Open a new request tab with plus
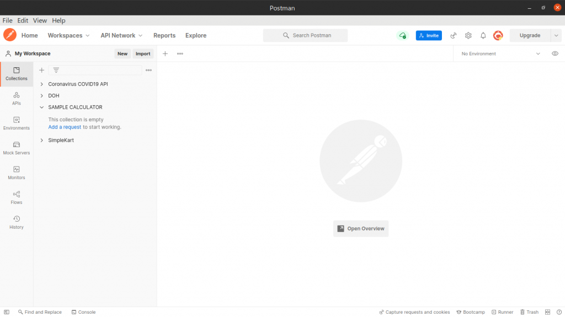 (165, 53)
